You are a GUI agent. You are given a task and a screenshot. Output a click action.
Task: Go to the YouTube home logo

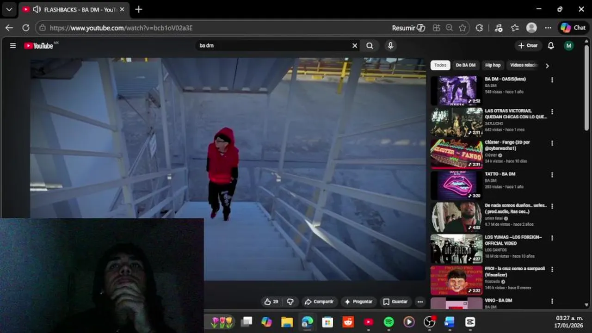(x=38, y=46)
